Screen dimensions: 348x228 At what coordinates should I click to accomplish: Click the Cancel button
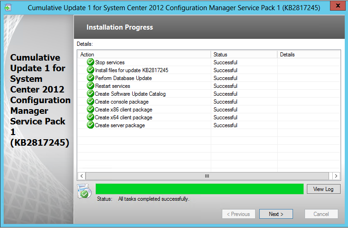point(321,214)
